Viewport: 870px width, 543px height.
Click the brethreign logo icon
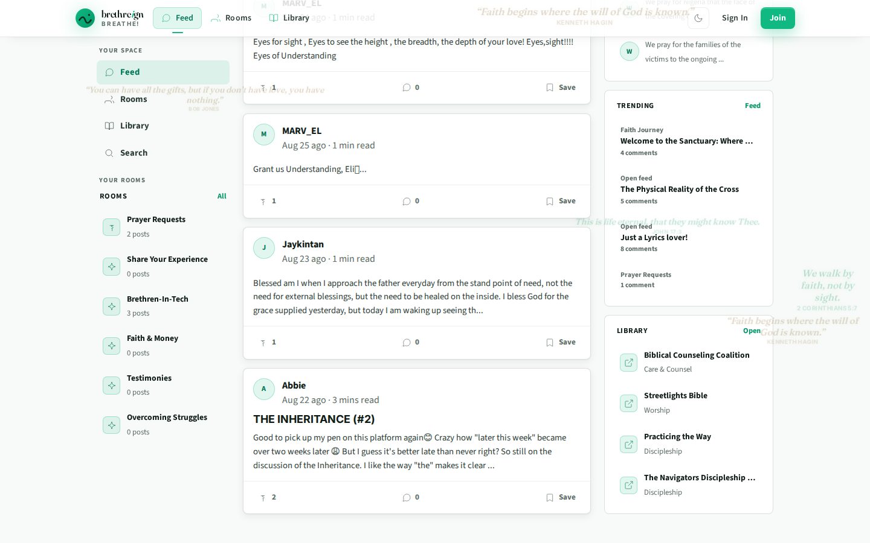85,18
